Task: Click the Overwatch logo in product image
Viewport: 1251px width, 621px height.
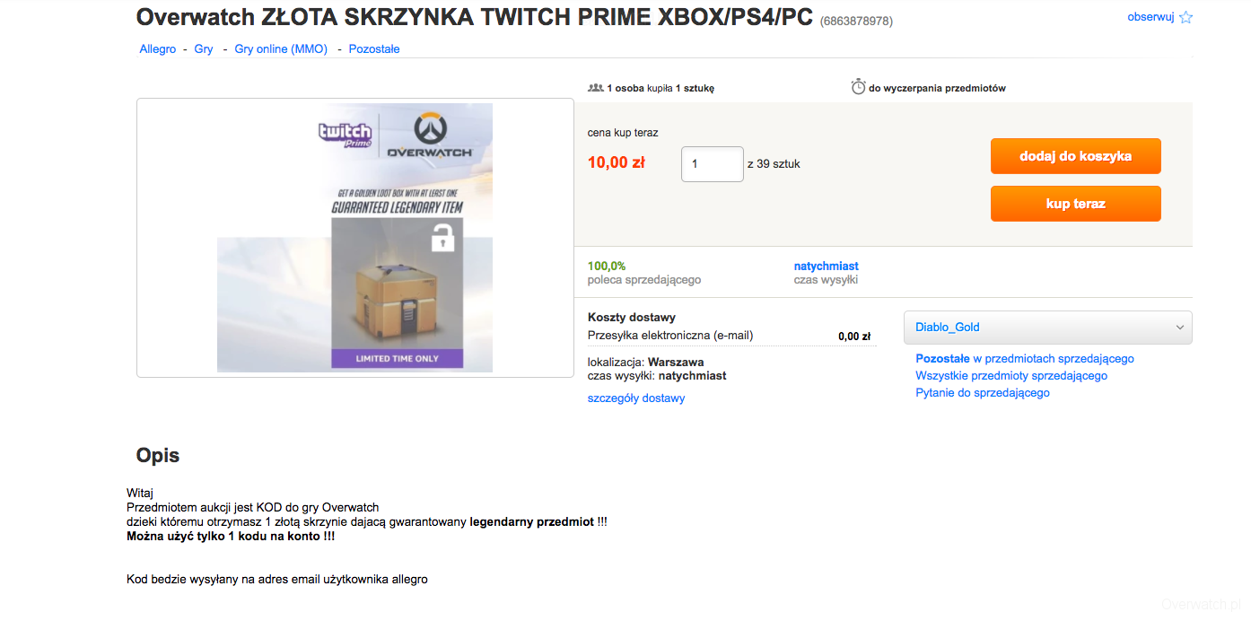Action: click(429, 136)
